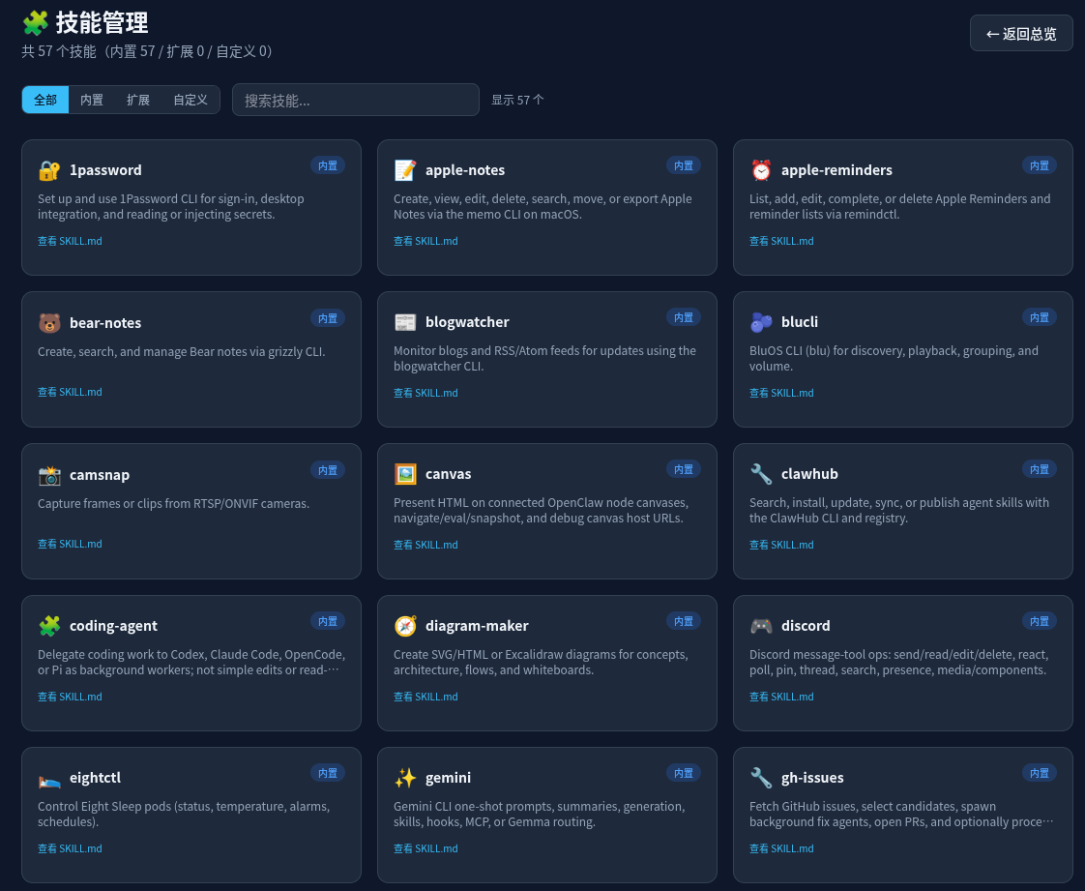Open SKILL.md link for apple-notes
This screenshot has width=1085, height=891.
425,241
